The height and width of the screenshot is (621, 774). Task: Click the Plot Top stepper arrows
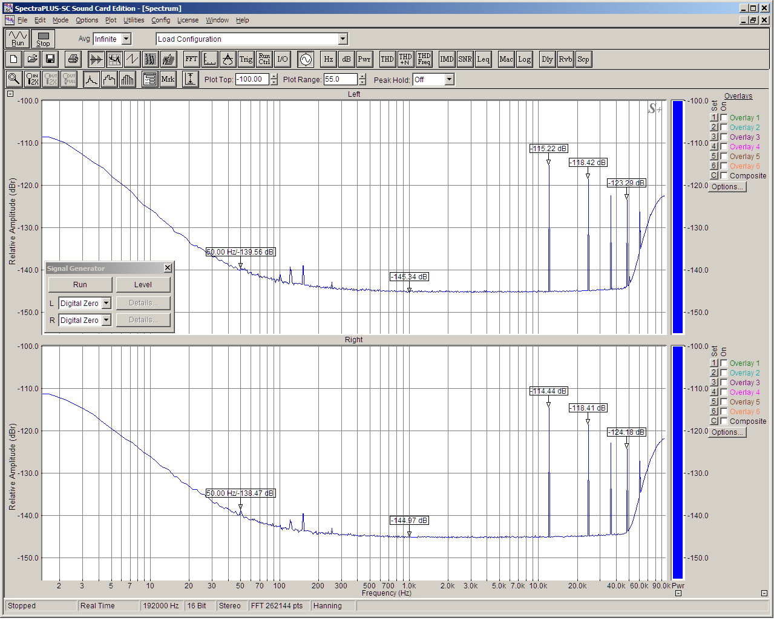(x=274, y=79)
